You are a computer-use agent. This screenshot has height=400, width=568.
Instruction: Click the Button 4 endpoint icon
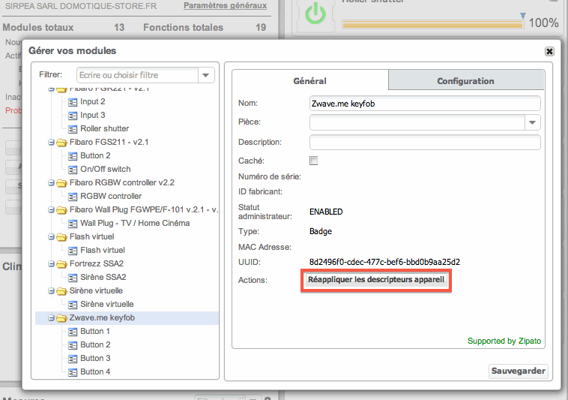(x=73, y=372)
